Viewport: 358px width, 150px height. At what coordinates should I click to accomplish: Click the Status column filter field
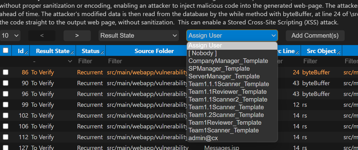(x=91, y=61)
